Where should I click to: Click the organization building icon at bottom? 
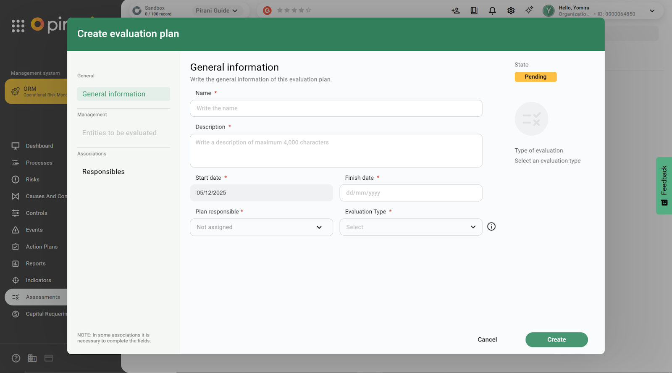click(32, 358)
